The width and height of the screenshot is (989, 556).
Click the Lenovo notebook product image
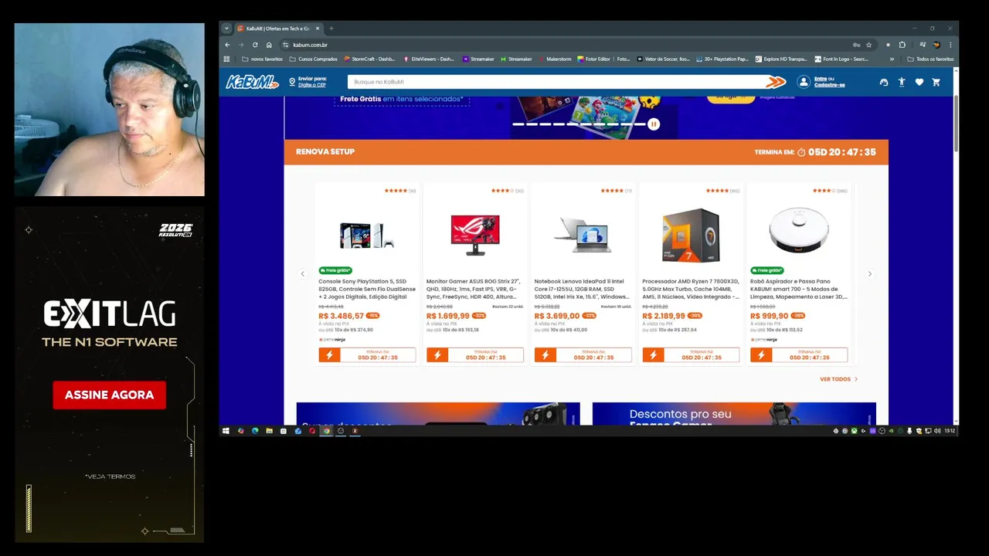tap(583, 235)
